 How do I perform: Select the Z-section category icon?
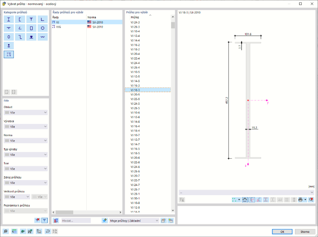pos(20,37)
